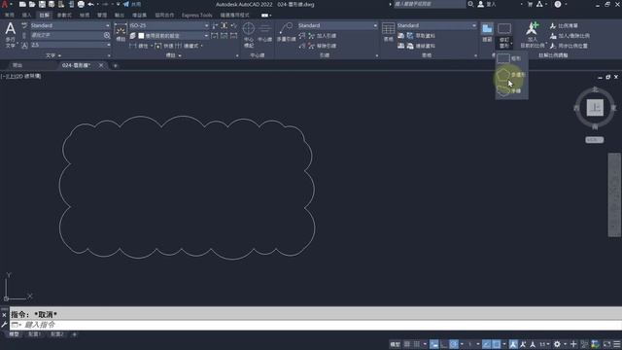Save drawing via the Save icon
This screenshot has width=622, height=350.
point(42,4)
